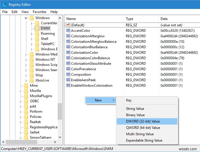Click AccentColor data 0x00cc8329 (13402921)

click(178, 31)
